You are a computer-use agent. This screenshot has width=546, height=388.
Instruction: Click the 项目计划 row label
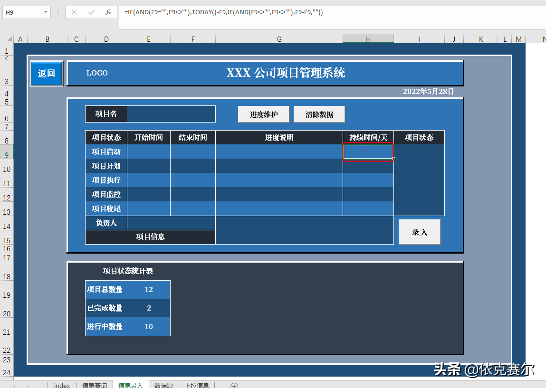(x=106, y=166)
